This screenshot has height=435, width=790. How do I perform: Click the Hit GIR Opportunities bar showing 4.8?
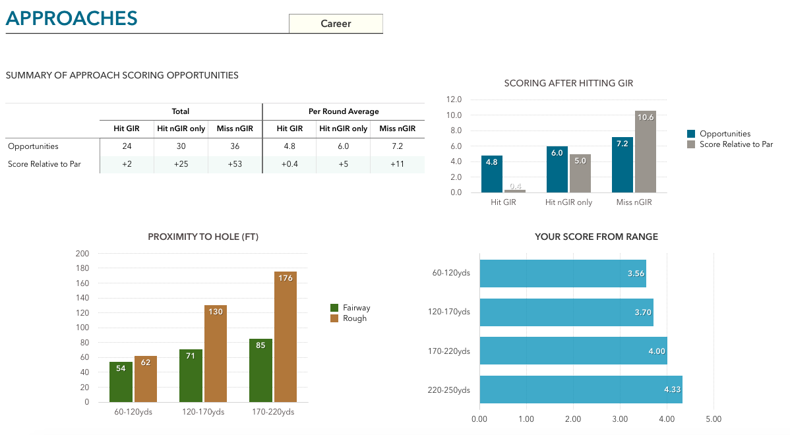492,175
